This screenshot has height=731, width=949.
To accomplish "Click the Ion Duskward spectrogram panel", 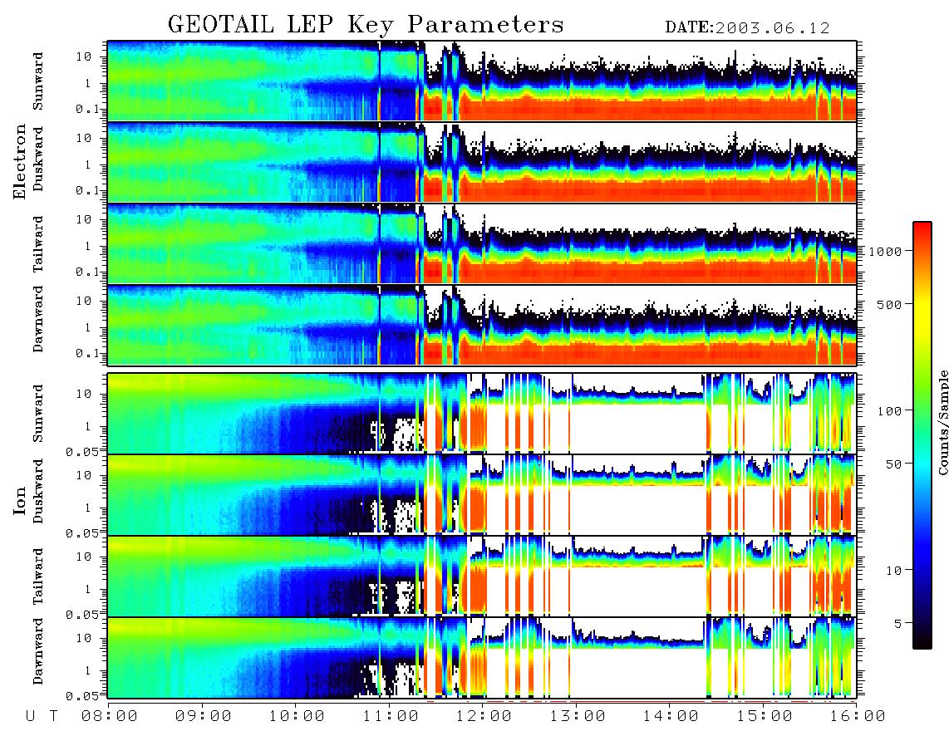I will pos(482,494).
